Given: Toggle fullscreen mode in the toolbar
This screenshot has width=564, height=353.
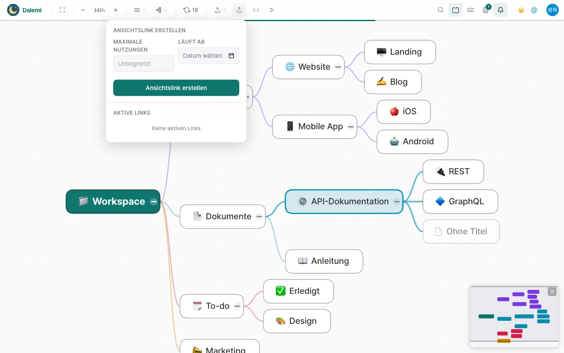Looking at the screenshot, I should click(62, 10).
